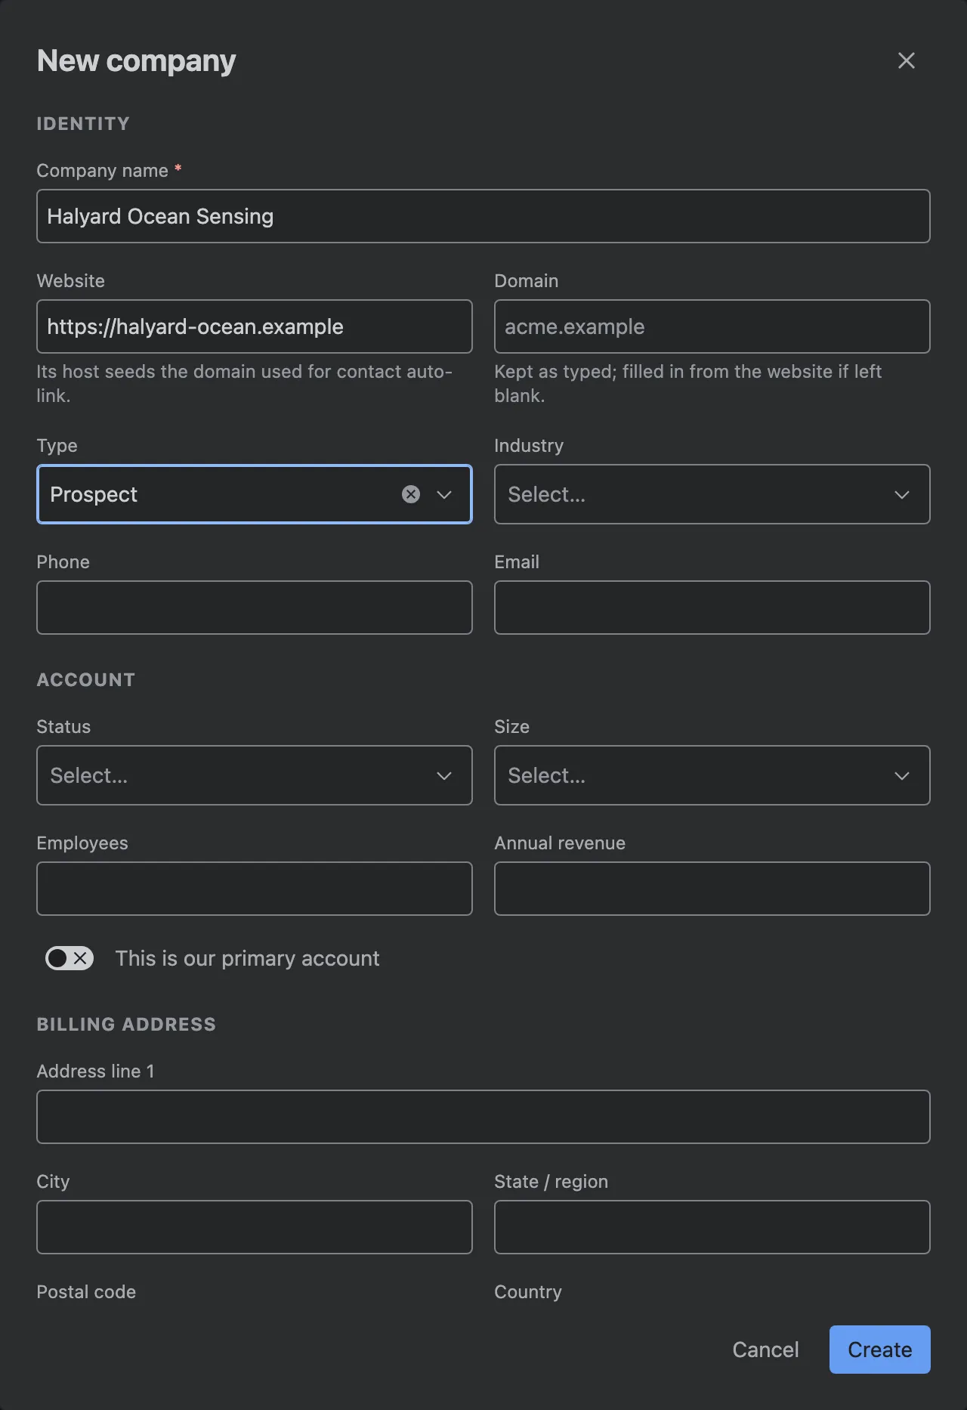Click the 'This is our primary account' label
The width and height of the screenshot is (967, 1410).
(x=247, y=958)
